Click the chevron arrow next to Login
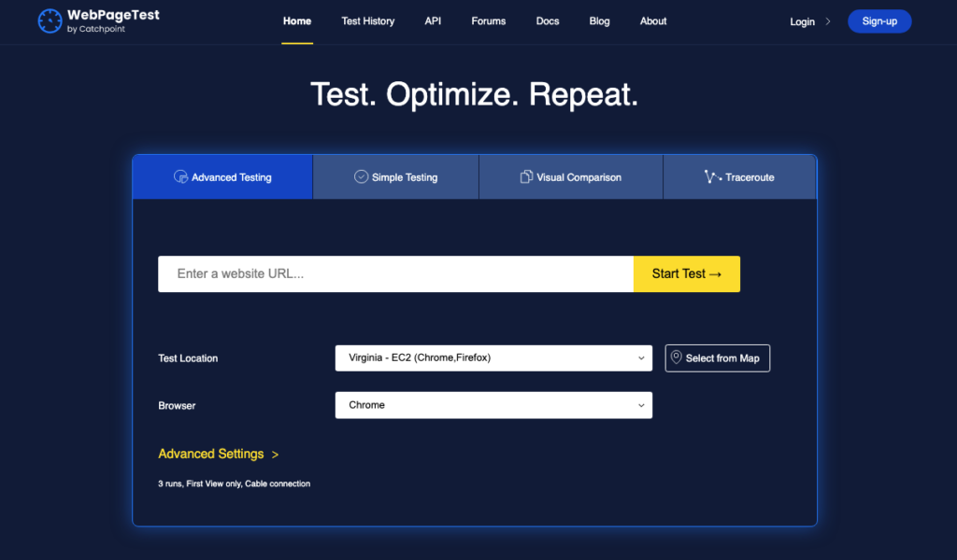This screenshot has width=957, height=560. point(827,21)
